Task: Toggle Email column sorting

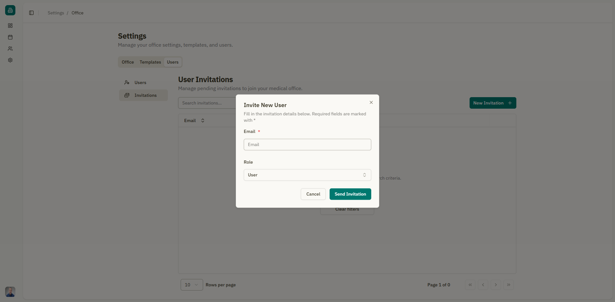Action: (x=190, y=120)
